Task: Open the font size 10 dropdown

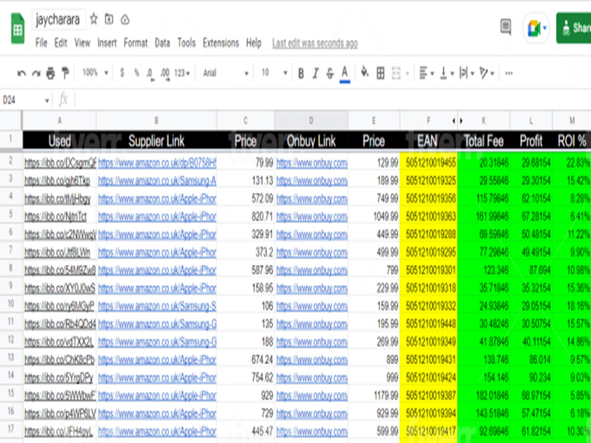Action: pyautogui.click(x=274, y=73)
